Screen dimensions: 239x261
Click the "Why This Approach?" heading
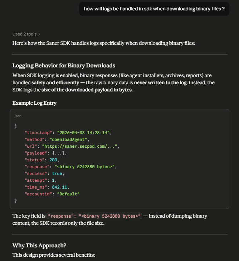tap(39, 246)
